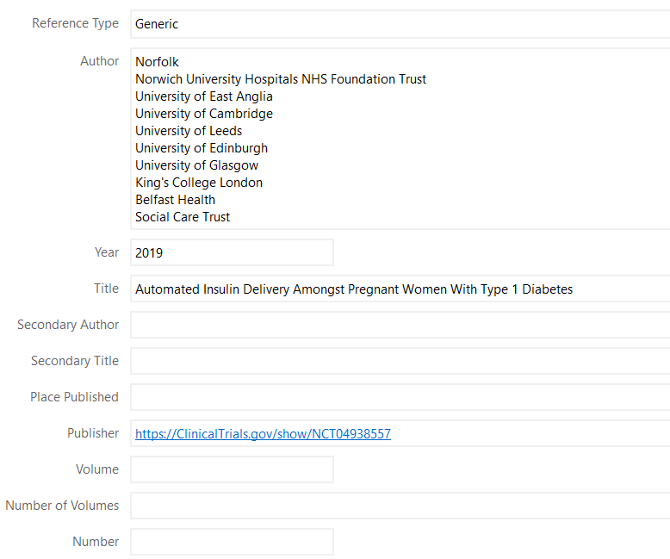Click the Number of Volumes field
The image size is (670, 559).
[396, 506]
